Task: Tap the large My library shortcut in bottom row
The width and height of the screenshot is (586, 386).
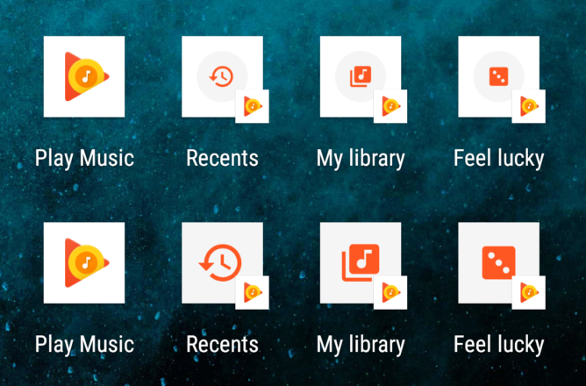Action: click(361, 262)
